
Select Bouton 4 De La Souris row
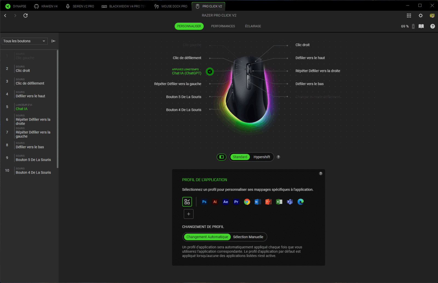pos(28,171)
